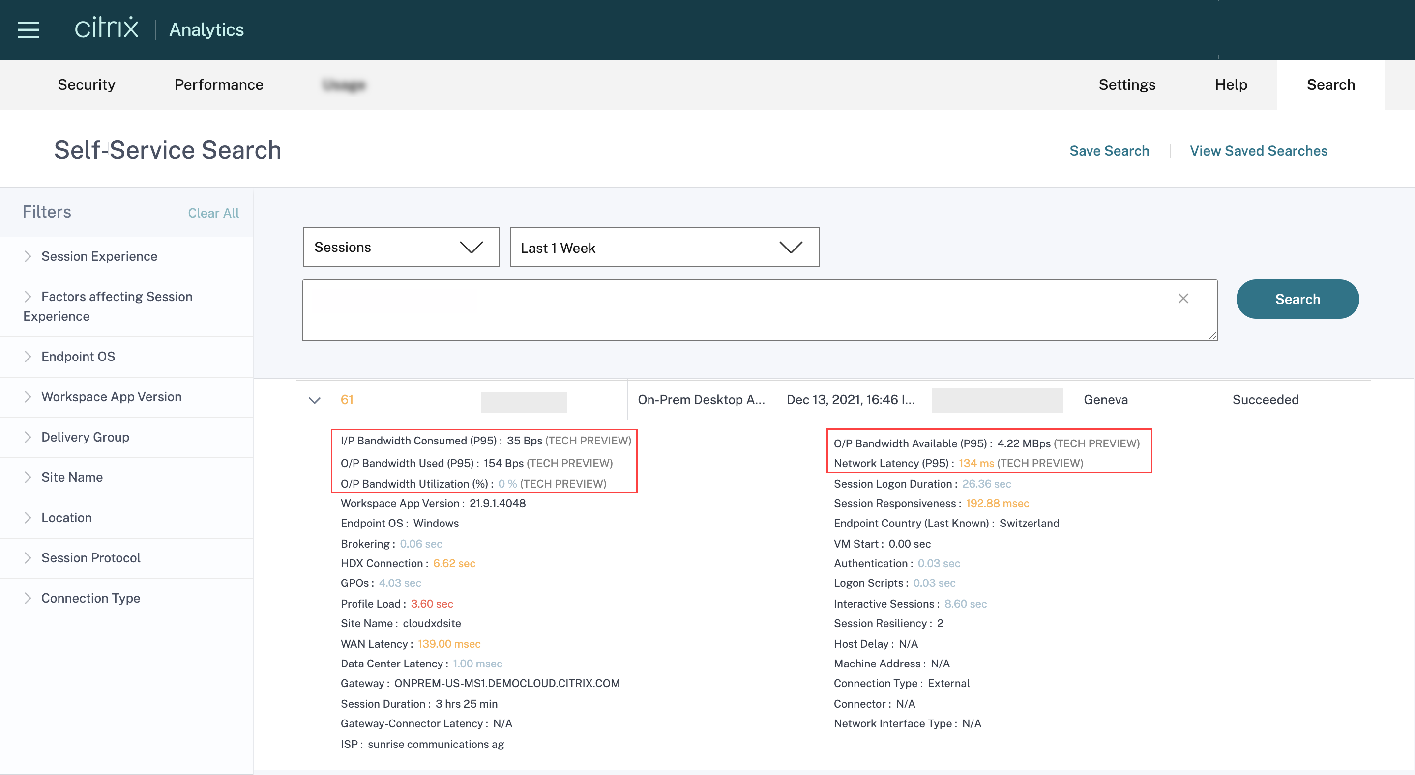Image resolution: width=1415 pixels, height=775 pixels.
Task: Open View Saved Searches link
Action: (x=1258, y=151)
